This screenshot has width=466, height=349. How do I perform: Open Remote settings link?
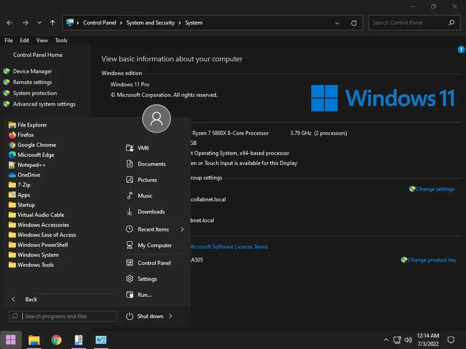(32, 82)
